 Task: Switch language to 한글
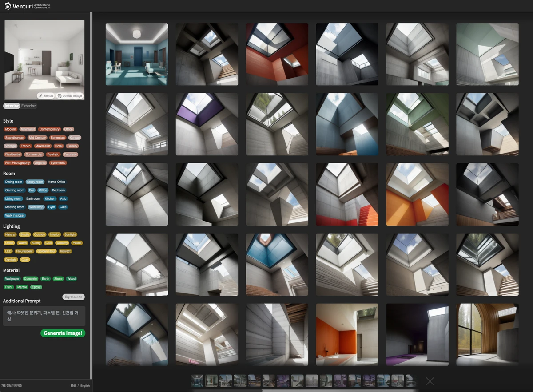pyautogui.click(x=73, y=386)
